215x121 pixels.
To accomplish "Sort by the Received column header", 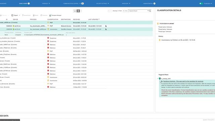I will click(76, 19).
